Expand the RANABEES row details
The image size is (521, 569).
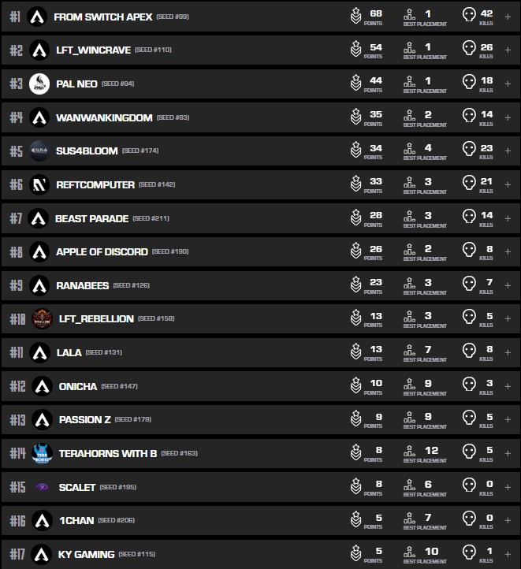(x=508, y=285)
